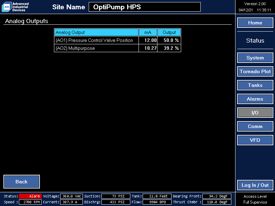The width and height of the screenshot is (275, 206).
Task: Click the red Alarm status indicator
Action: tap(30, 196)
